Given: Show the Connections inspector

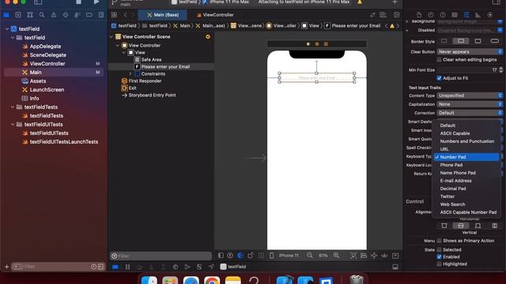Looking at the screenshot, I should 490,15.
